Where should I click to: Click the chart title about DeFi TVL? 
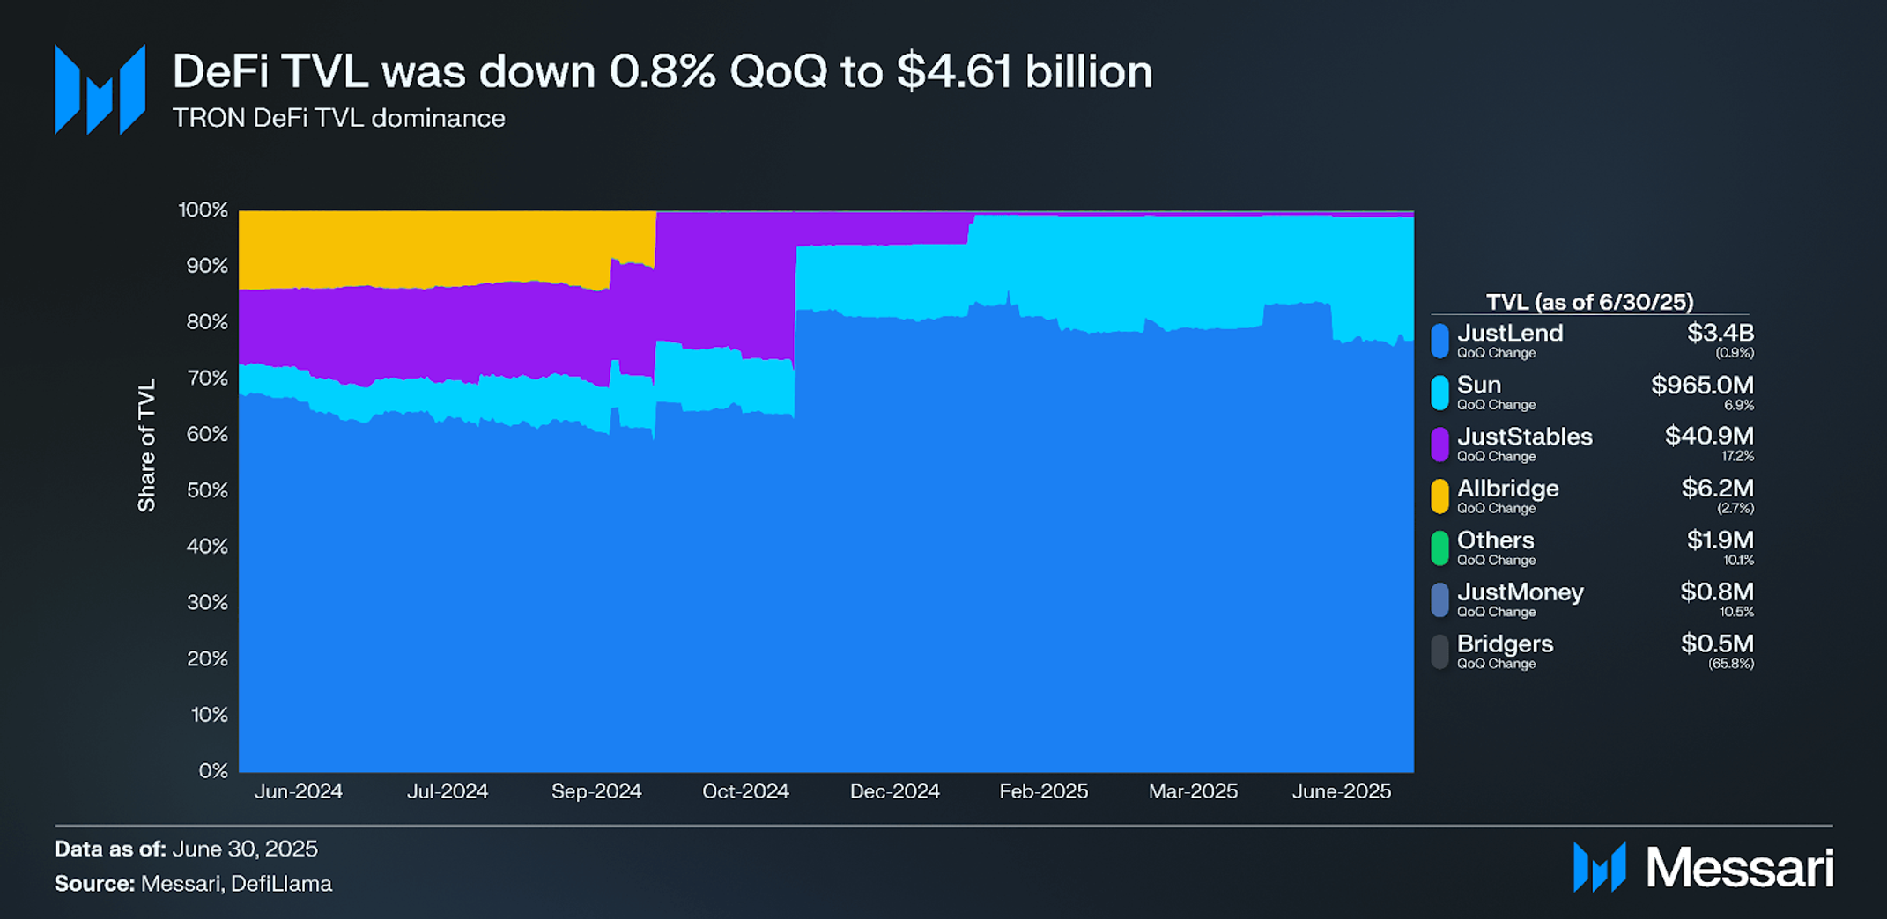click(x=662, y=70)
